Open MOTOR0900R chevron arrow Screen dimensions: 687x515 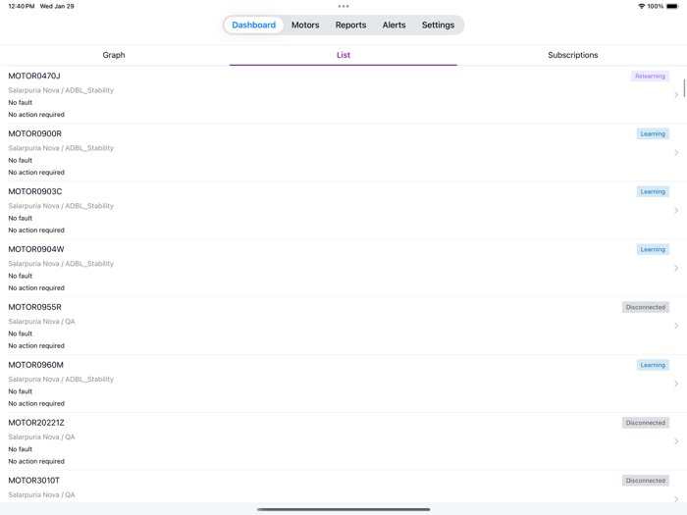(x=676, y=152)
